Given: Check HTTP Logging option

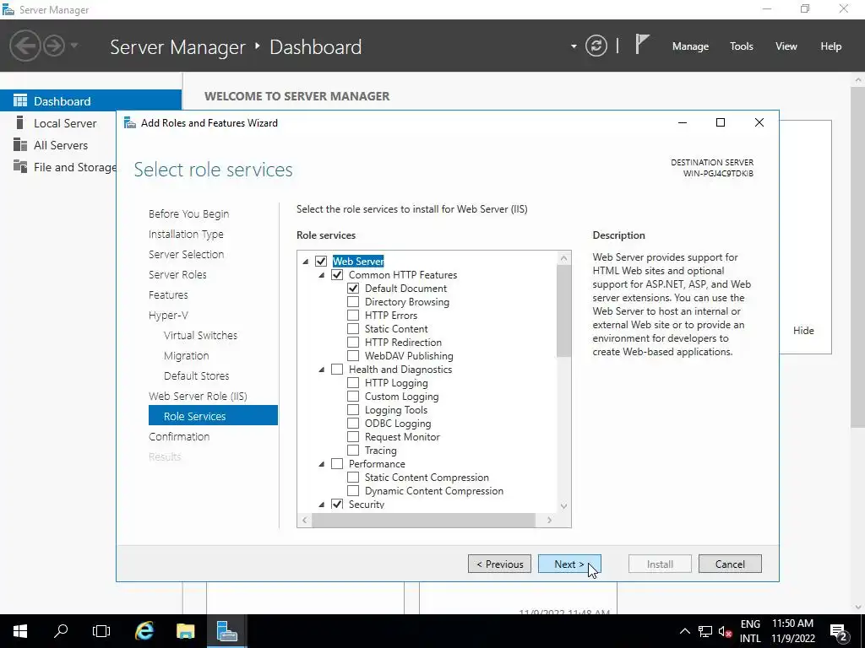Looking at the screenshot, I should click(353, 383).
